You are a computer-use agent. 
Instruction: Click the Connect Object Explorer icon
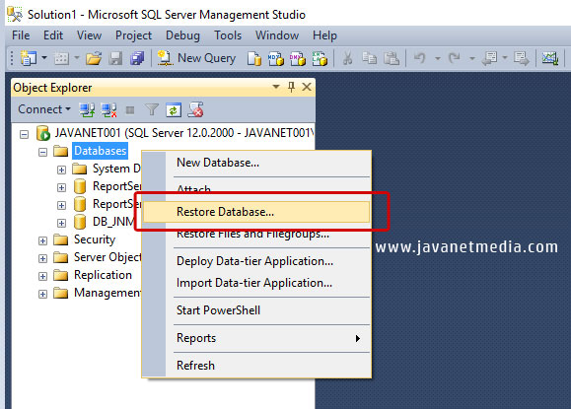pos(87,109)
